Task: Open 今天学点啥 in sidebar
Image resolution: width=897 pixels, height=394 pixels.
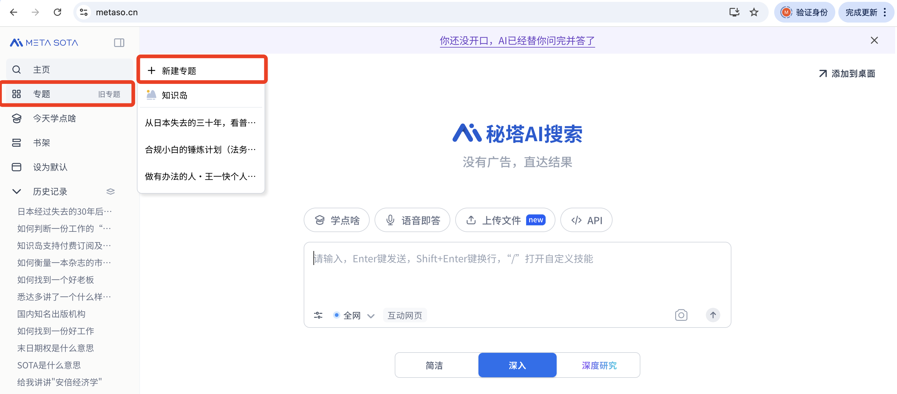Action: coord(54,119)
